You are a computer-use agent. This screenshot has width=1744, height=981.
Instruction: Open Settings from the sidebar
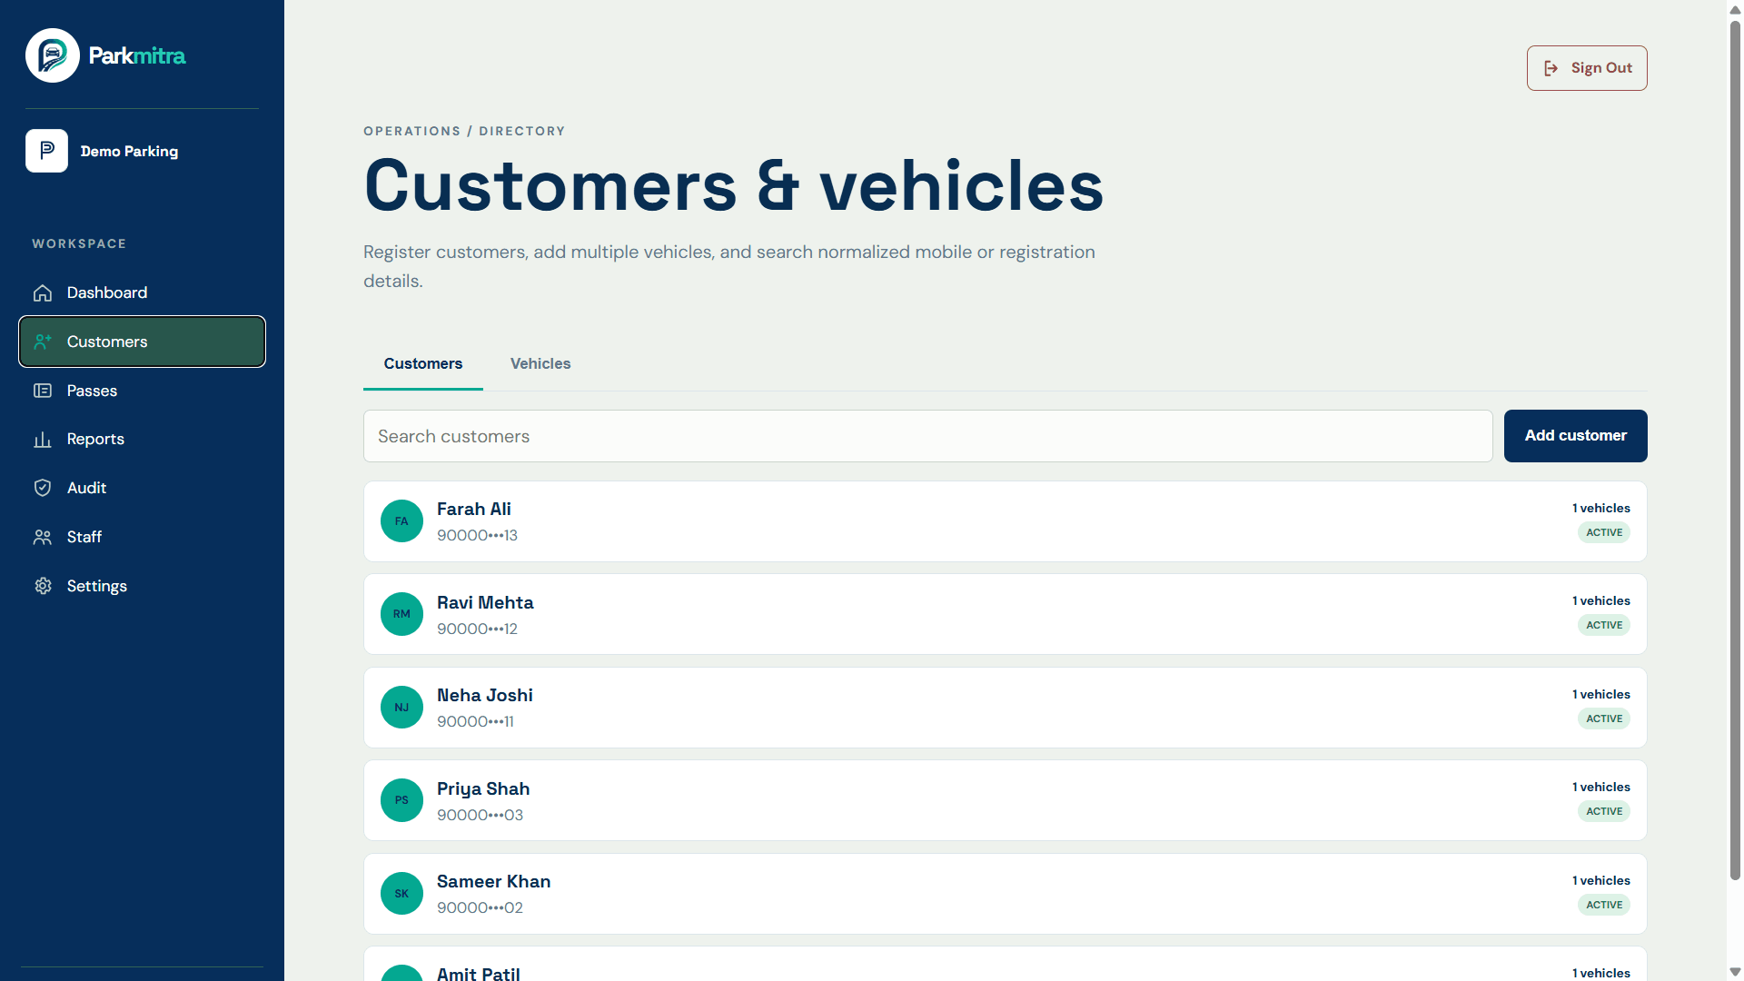pos(142,586)
